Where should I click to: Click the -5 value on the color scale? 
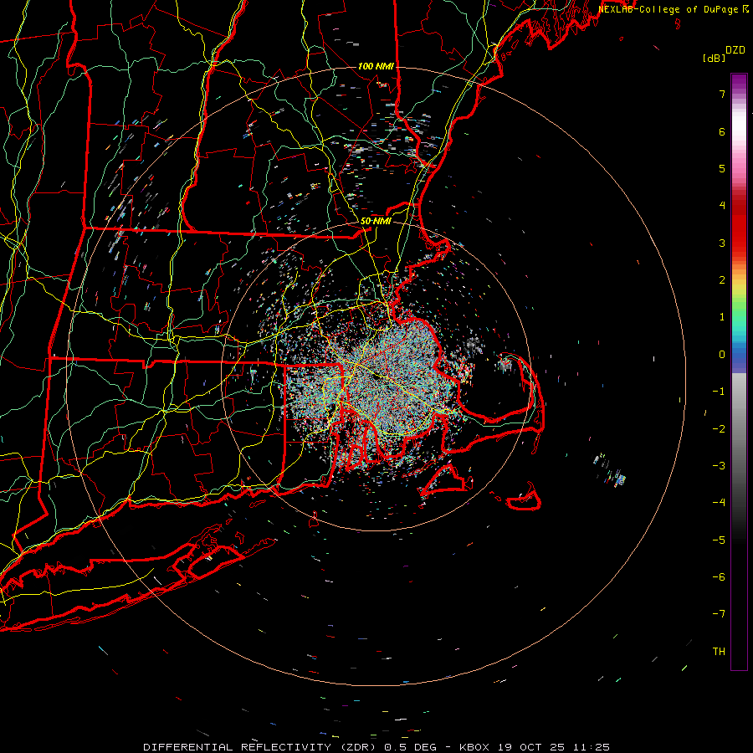coord(719,540)
